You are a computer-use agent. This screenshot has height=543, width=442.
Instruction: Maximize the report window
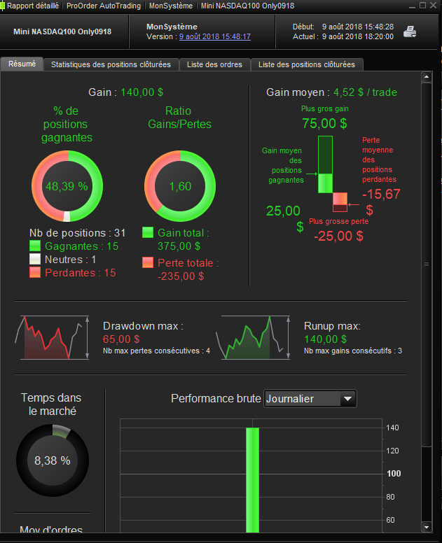pos(422,6)
